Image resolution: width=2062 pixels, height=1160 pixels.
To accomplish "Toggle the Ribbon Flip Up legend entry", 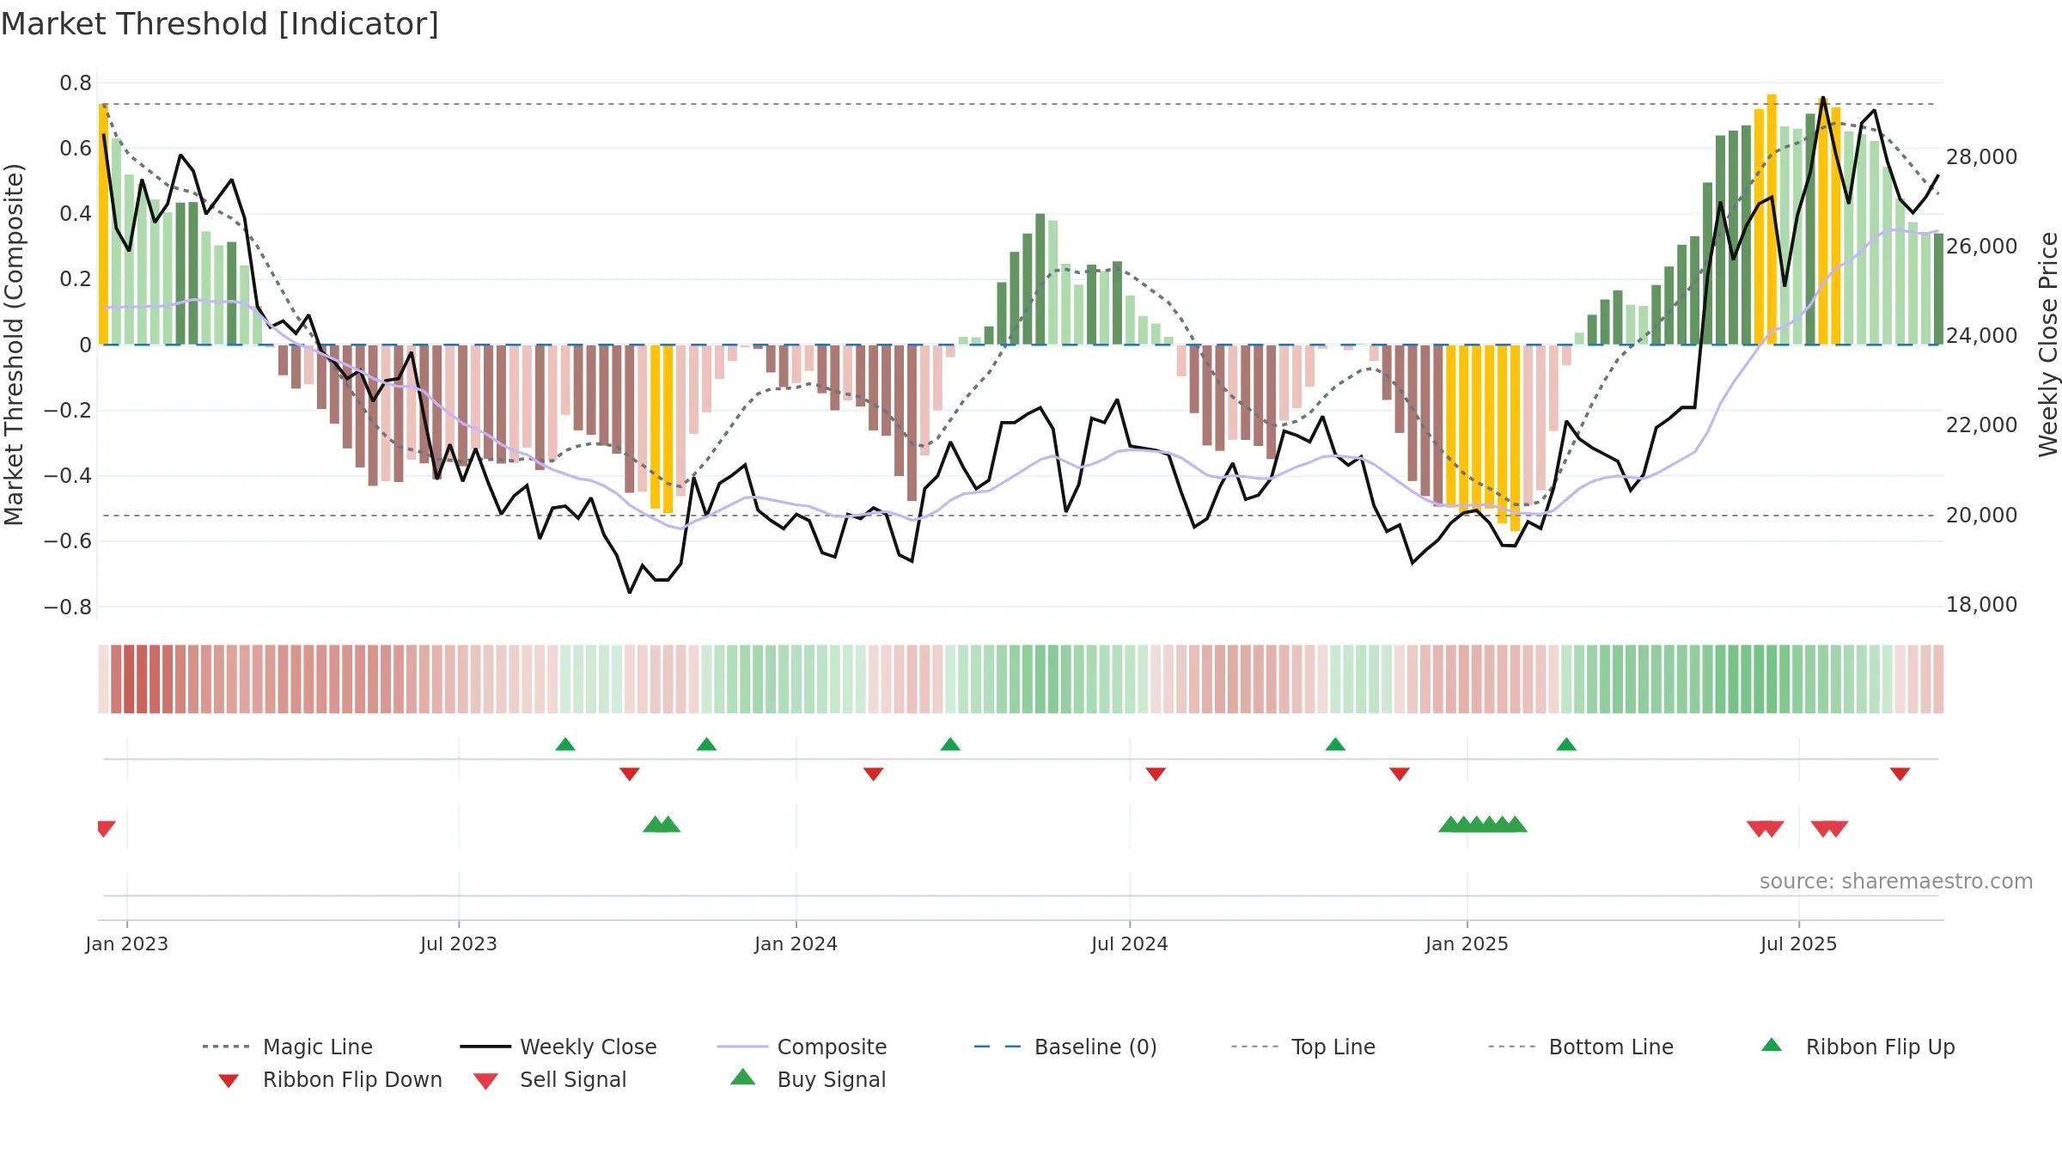I will 1858,1047.
